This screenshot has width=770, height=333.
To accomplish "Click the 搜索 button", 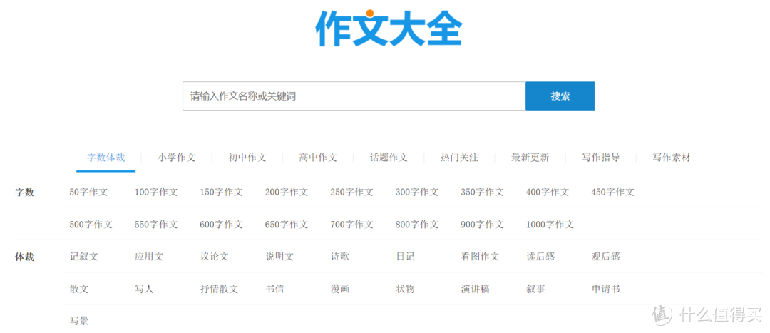I will 560,96.
